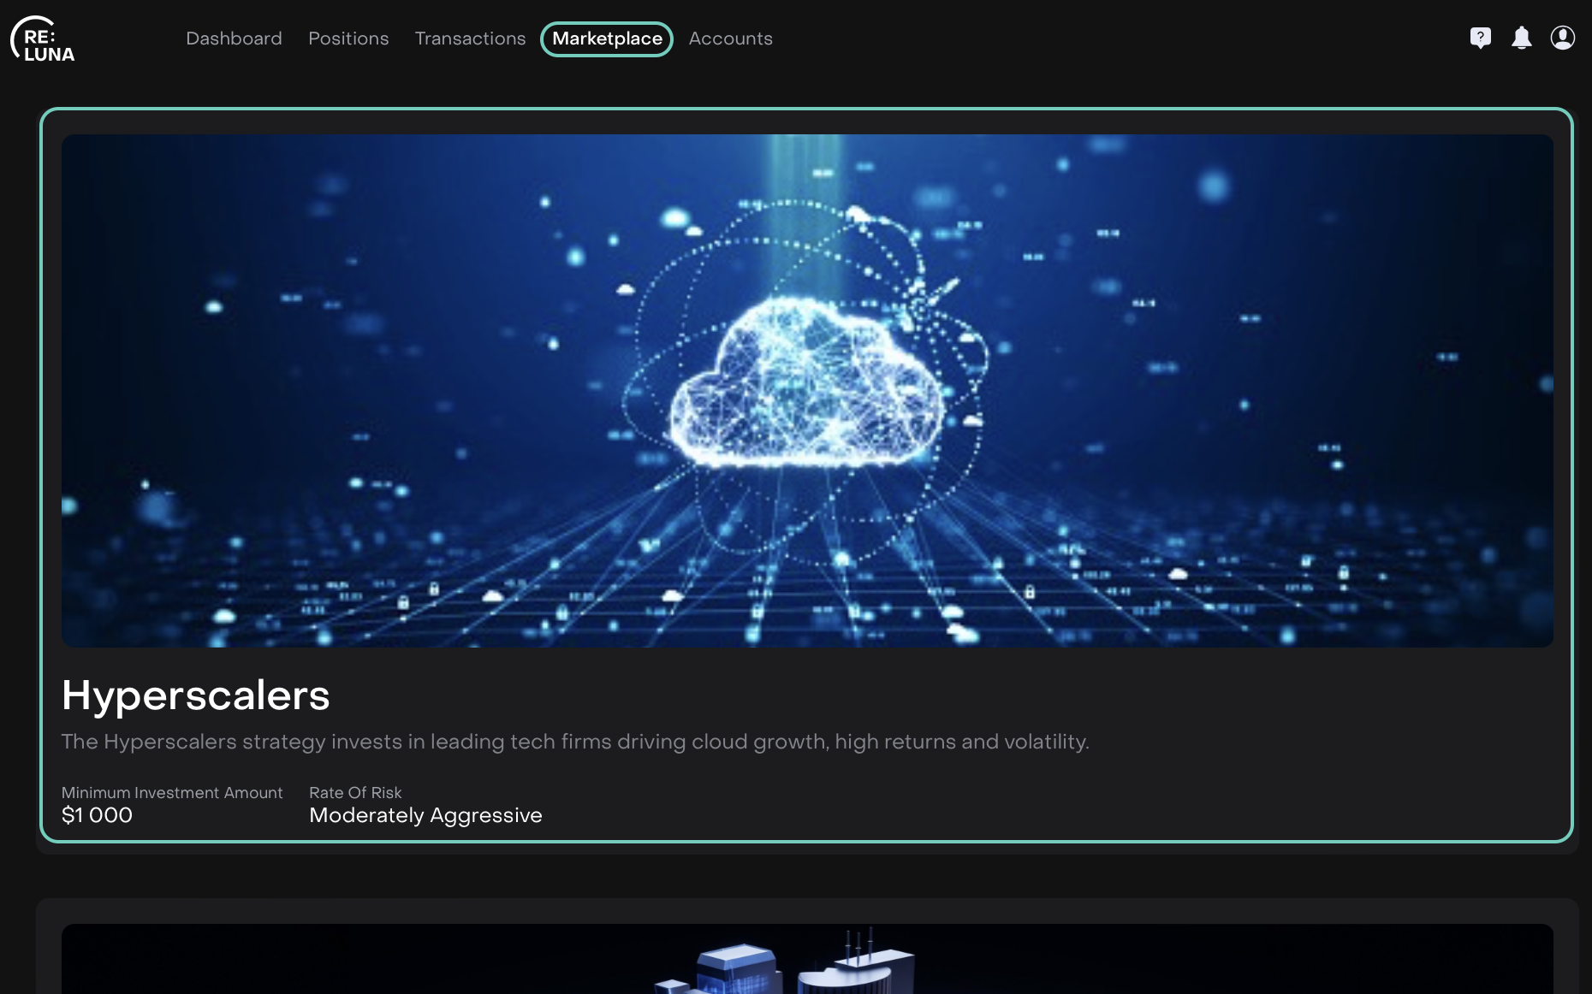Open the notifications bell

[1521, 38]
